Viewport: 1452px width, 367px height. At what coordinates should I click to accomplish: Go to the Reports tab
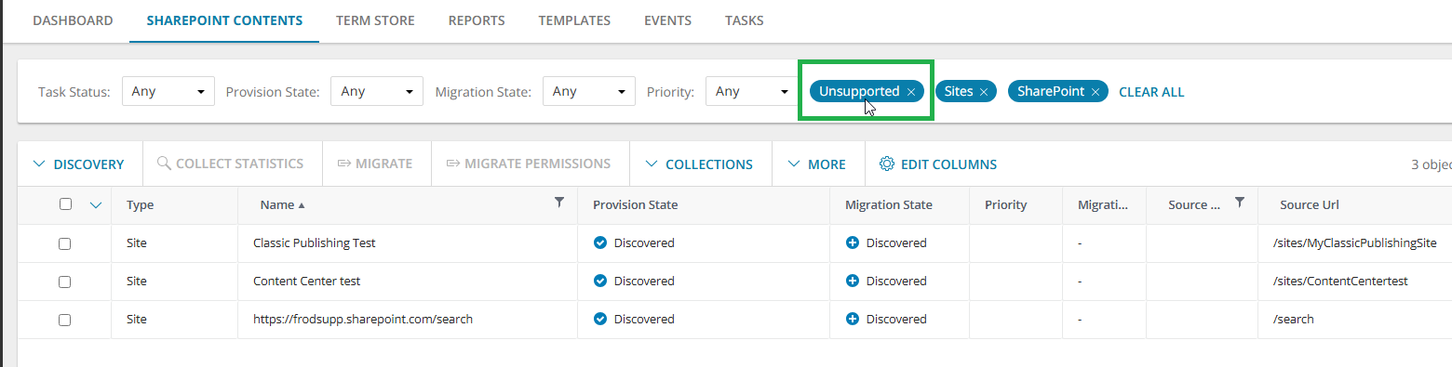point(477,20)
